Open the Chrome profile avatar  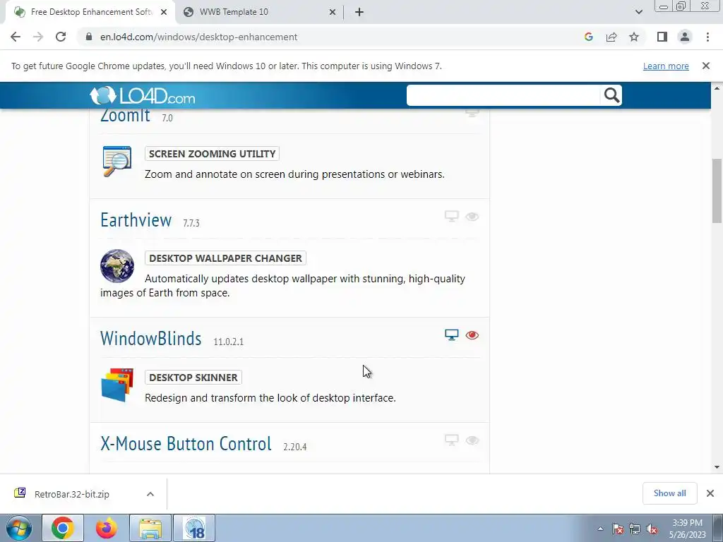685,37
